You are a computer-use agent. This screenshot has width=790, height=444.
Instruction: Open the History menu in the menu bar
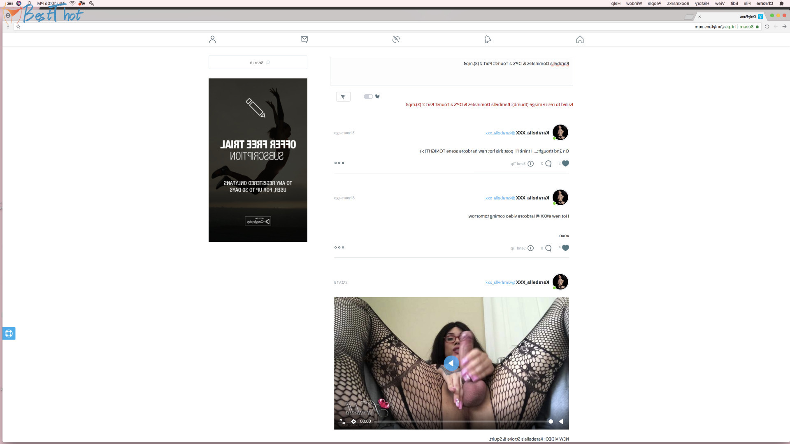click(x=702, y=3)
